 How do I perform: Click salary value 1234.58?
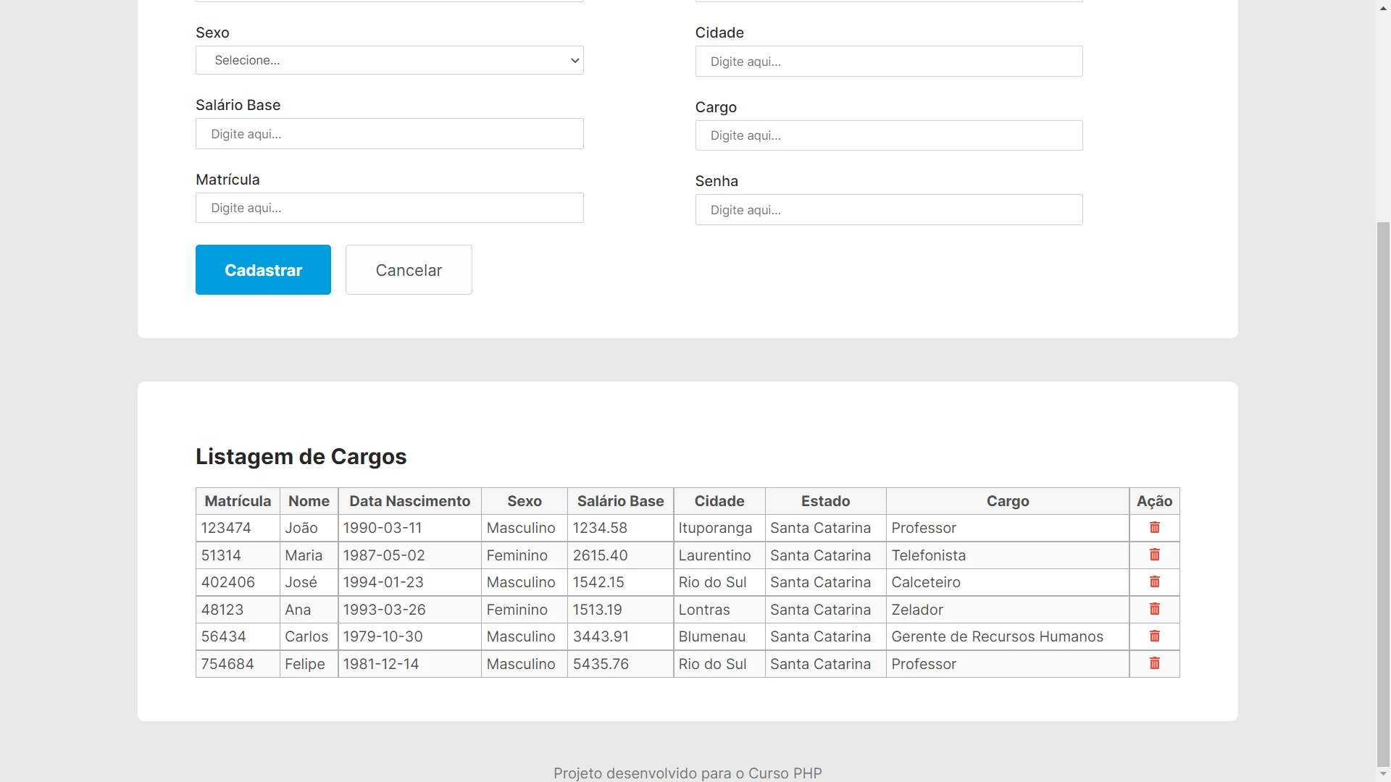tap(620, 528)
